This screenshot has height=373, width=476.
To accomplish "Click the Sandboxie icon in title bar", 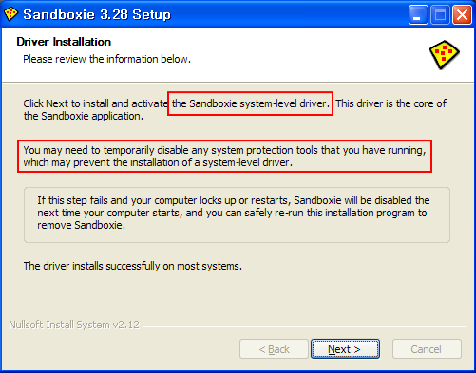I will [10, 14].
